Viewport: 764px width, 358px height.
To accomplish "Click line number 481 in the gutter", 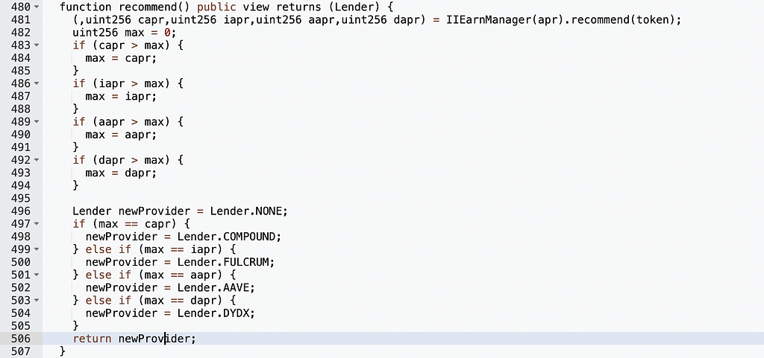I will (x=21, y=20).
